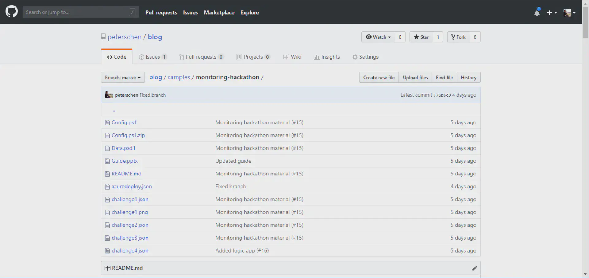Switch to the Wiki tab
Viewport: 589px width, 278px height.
tap(292, 57)
